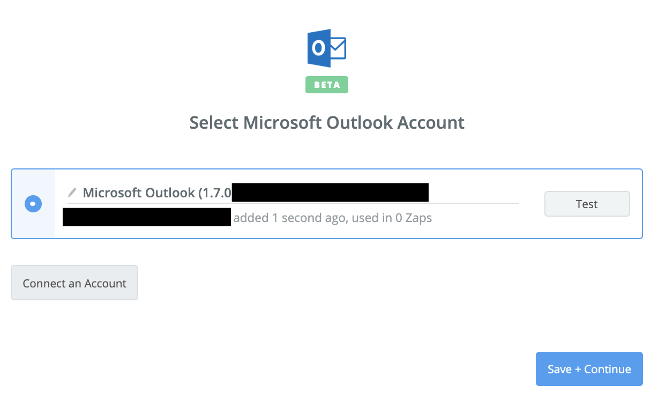Edit the 'Microsoft Outlook (1.7.0' account name

point(139,193)
